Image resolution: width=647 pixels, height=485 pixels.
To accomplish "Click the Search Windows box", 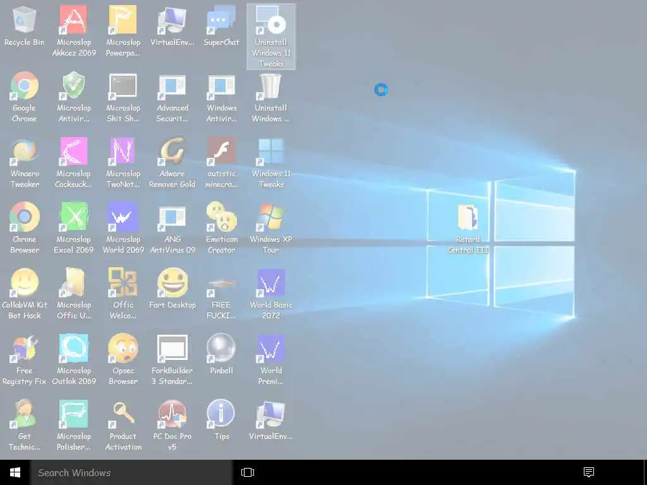I will pyautogui.click(x=131, y=472).
